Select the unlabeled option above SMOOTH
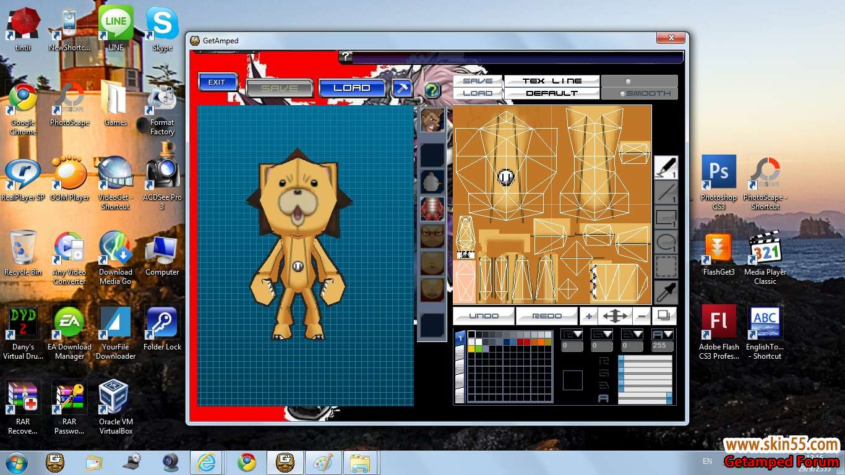The width and height of the screenshot is (845, 475). tap(640, 81)
